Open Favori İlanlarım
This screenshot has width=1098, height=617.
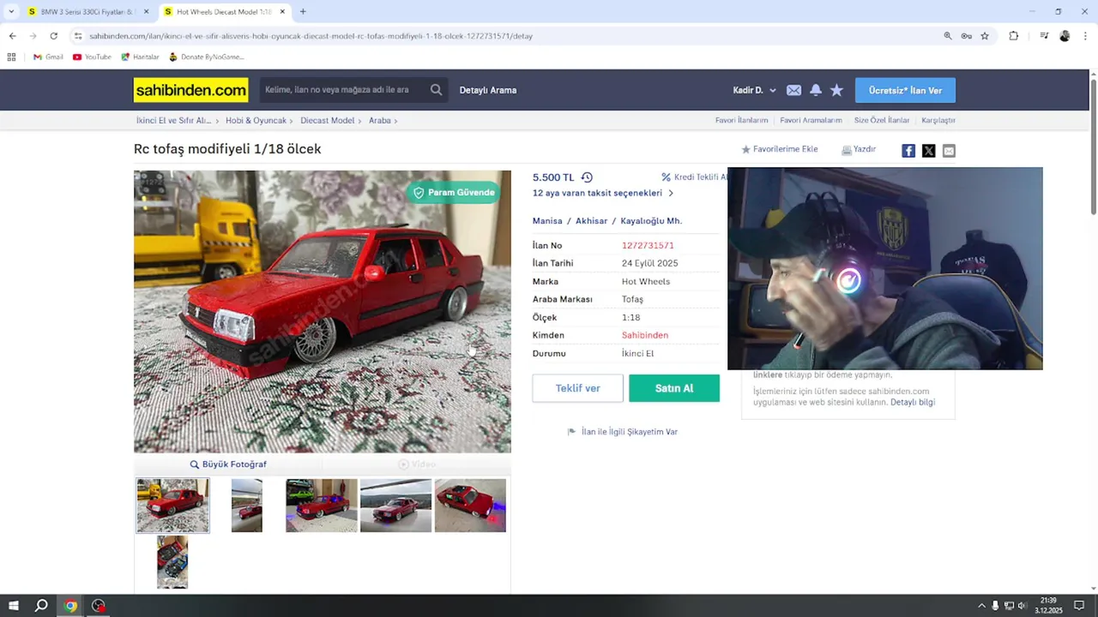point(741,121)
